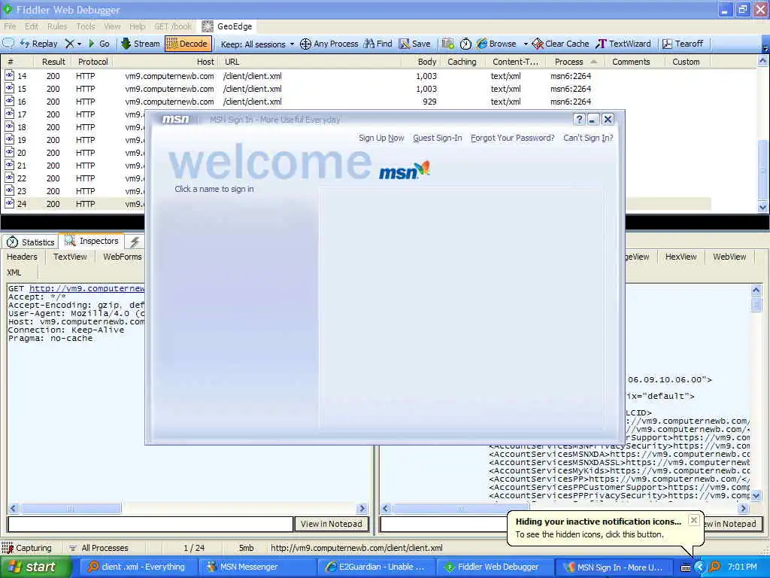Select session row 14 icon
The height and width of the screenshot is (578, 770).
(x=9, y=76)
